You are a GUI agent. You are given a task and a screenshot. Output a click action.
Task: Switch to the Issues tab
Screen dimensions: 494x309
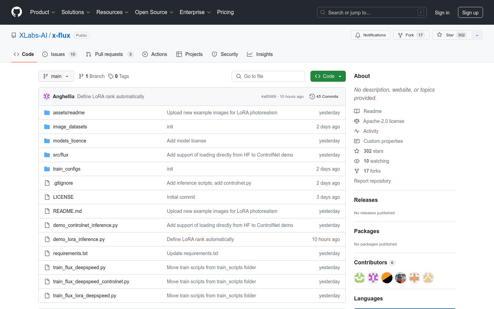(60, 54)
